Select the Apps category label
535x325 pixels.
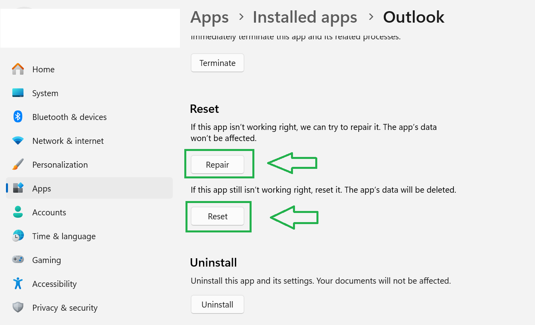click(x=42, y=189)
